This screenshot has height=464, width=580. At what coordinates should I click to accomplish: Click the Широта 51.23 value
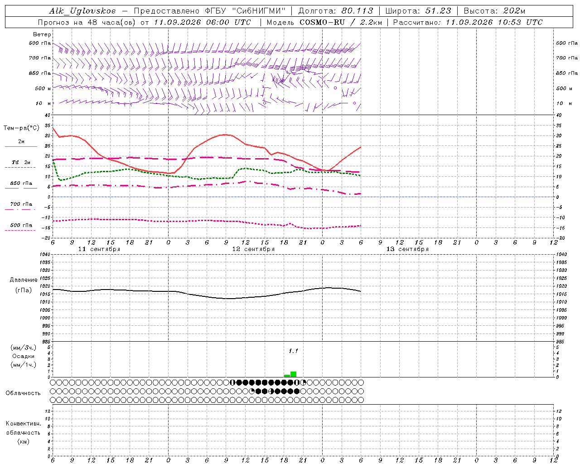438,11
